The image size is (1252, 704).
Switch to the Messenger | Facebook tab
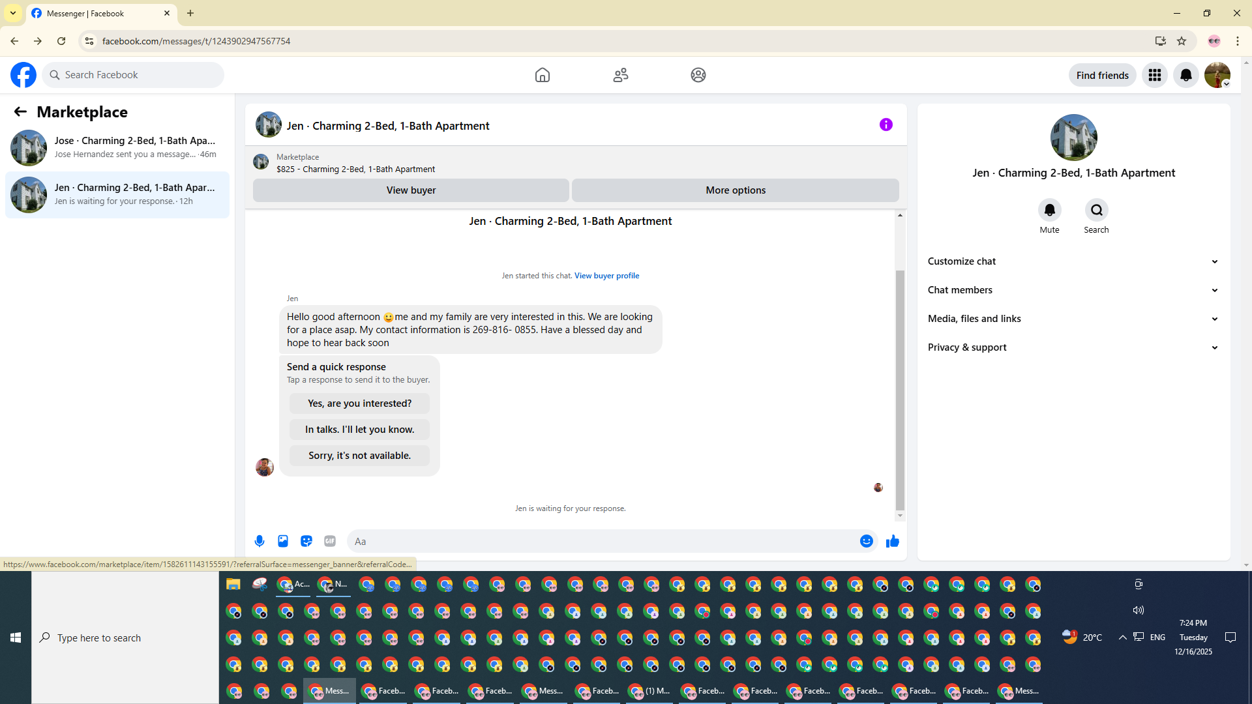pos(101,13)
